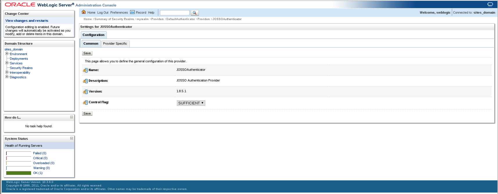Click the top Save button

(x=87, y=53)
